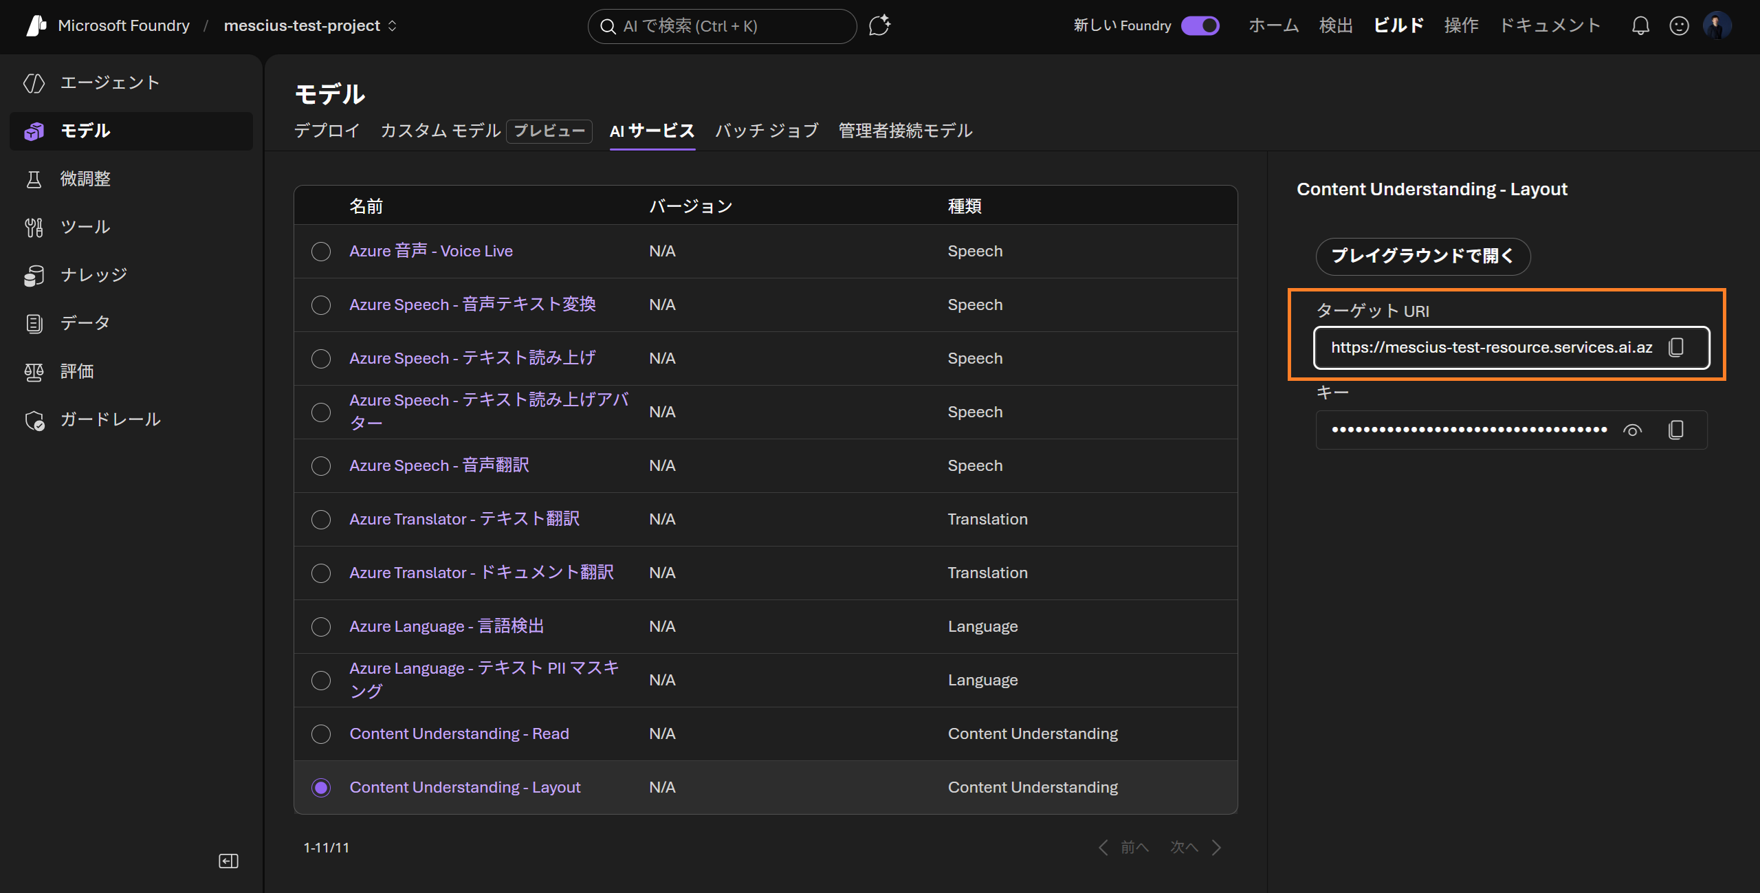Screen dimensions: 1760x893
Task: Switch to the カスタム モデル tab
Action: click(441, 131)
